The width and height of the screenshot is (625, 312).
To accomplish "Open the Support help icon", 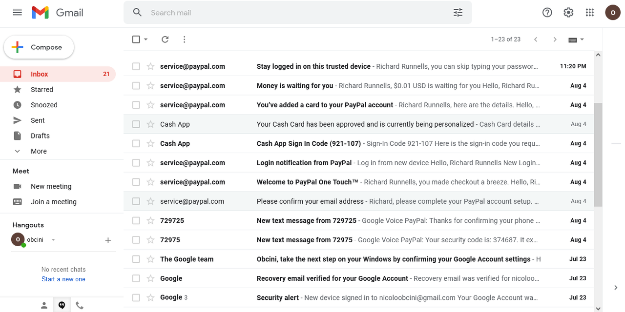I will tap(547, 13).
